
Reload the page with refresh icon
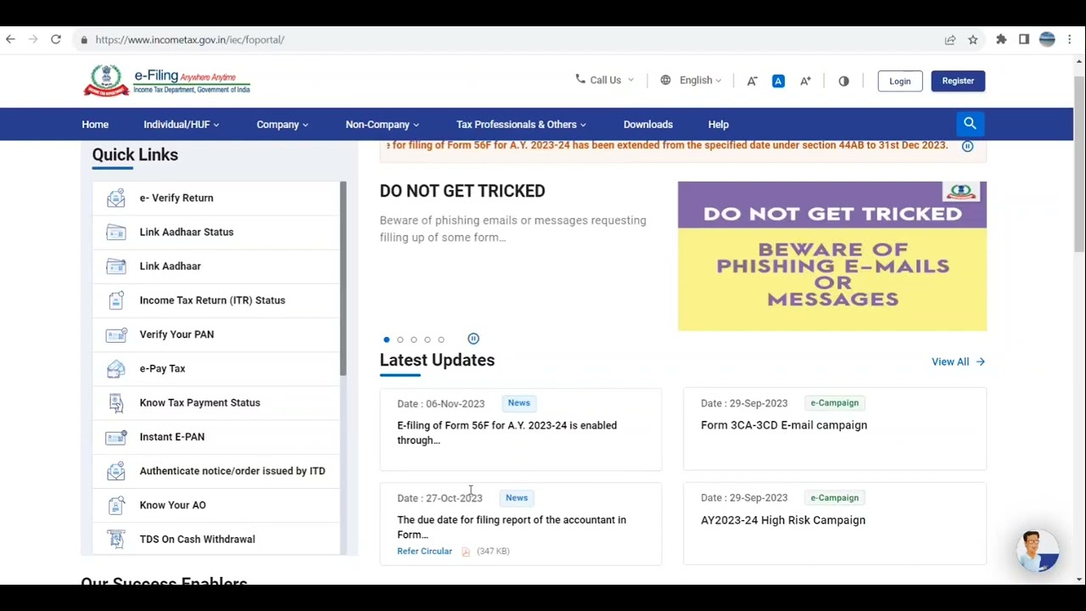[56, 39]
